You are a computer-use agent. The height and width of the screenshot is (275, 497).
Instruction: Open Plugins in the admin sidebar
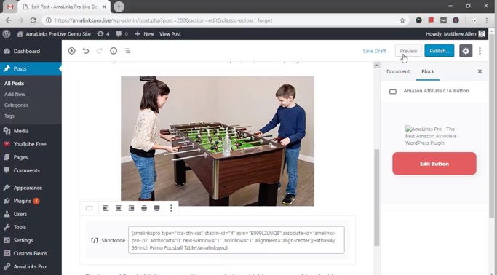coord(22,201)
